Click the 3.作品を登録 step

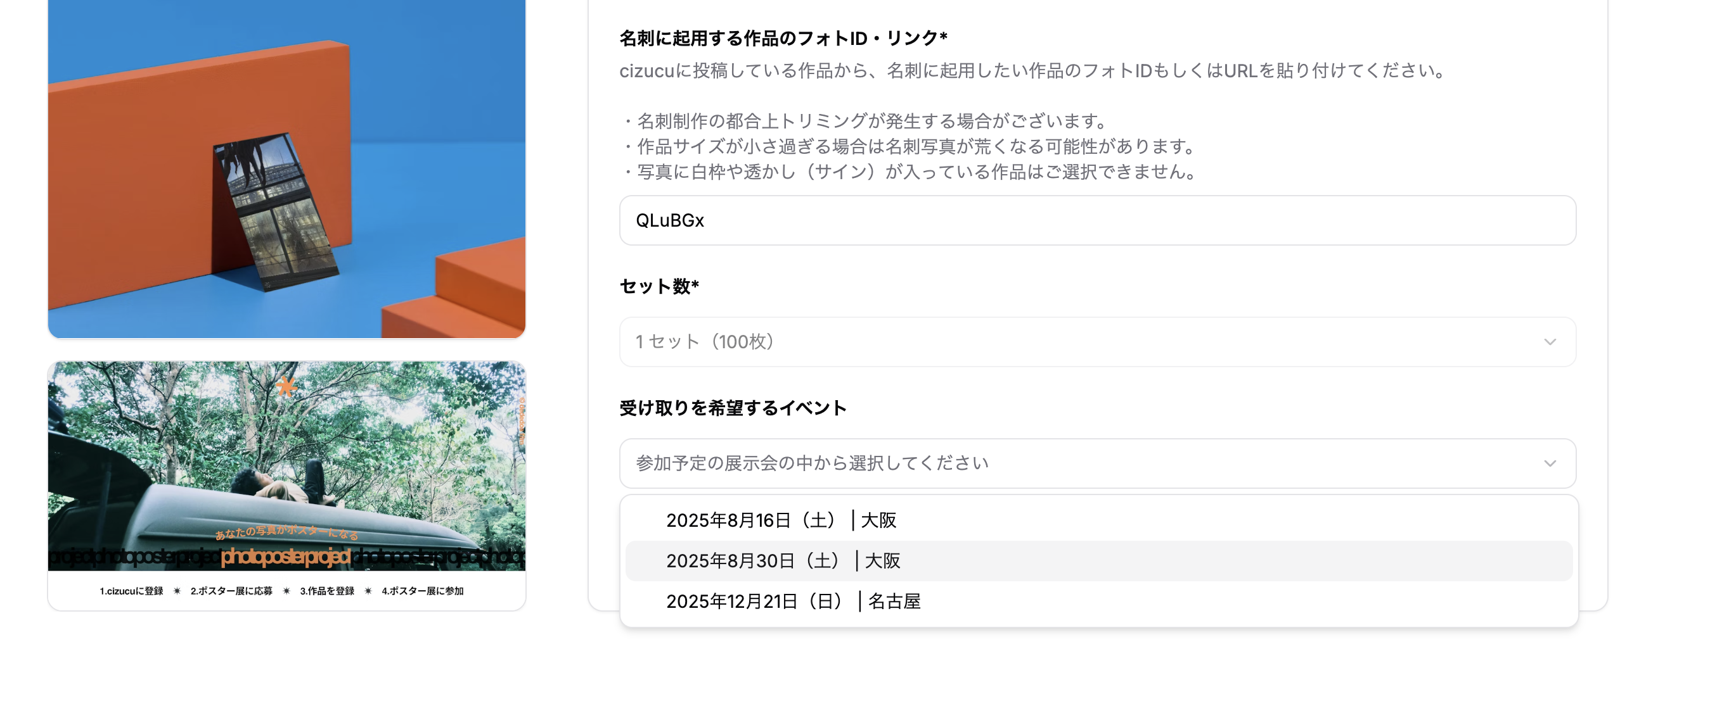click(327, 591)
